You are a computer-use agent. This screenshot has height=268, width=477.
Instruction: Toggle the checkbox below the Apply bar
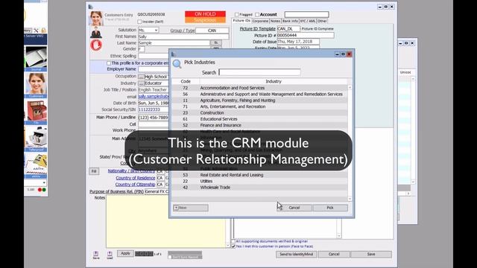click(170, 257)
